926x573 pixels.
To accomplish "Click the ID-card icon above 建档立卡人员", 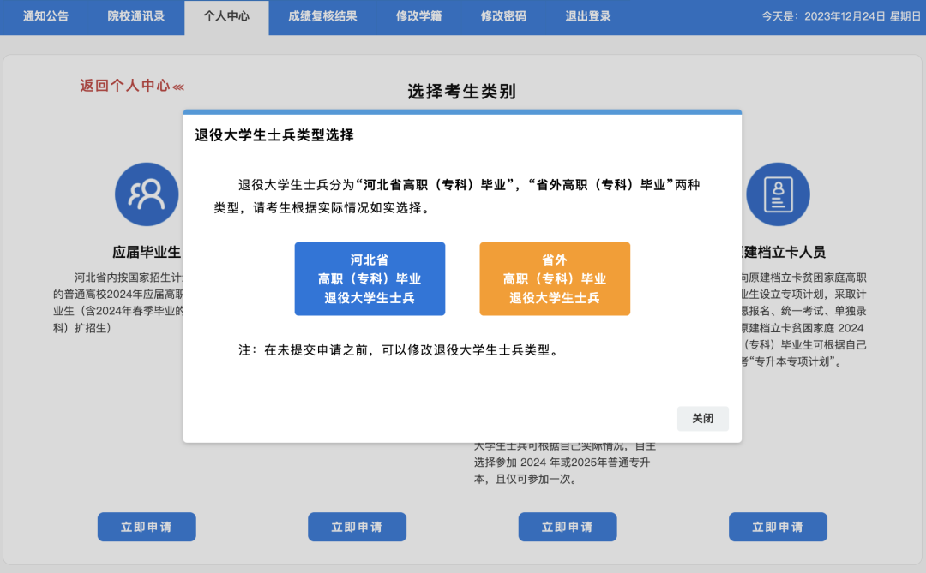I will (x=778, y=194).
